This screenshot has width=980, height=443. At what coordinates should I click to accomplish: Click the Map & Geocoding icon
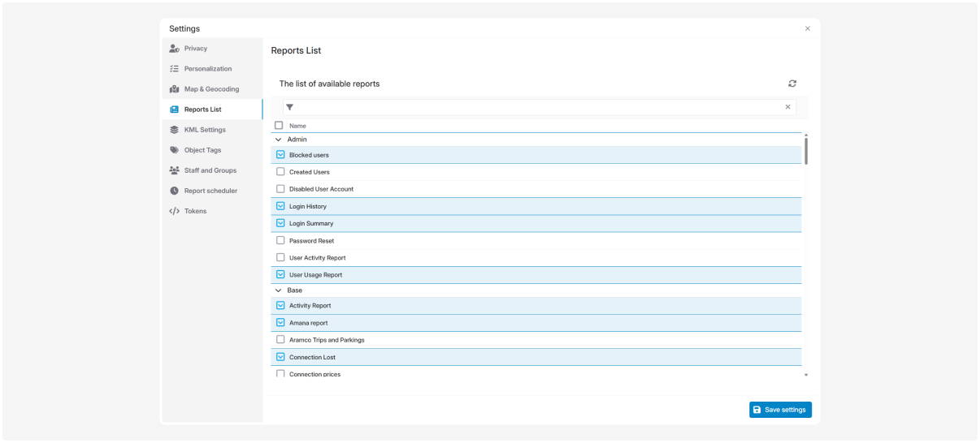point(174,89)
